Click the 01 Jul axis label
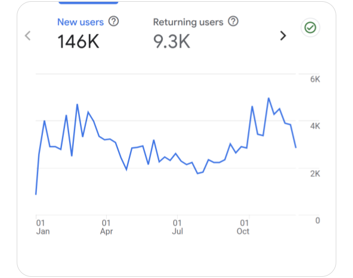The image size is (353, 278). 178,227
